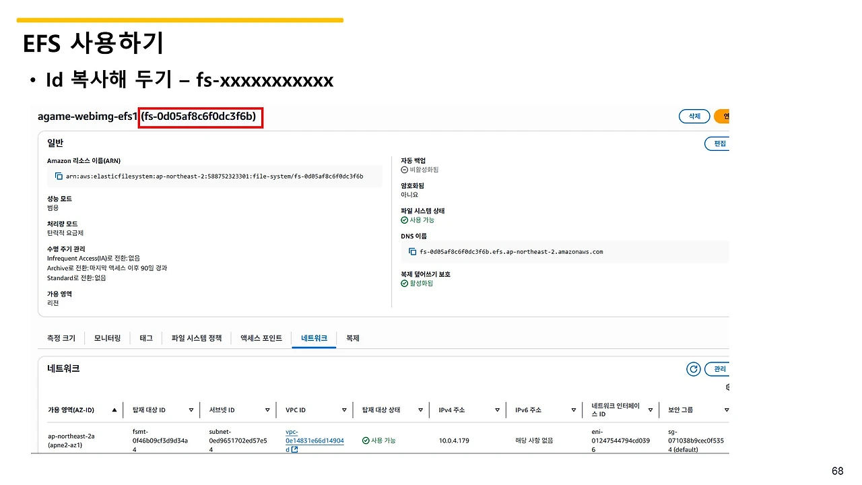Click the 삭제 button
The width and height of the screenshot is (862, 485).
tap(694, 117)
